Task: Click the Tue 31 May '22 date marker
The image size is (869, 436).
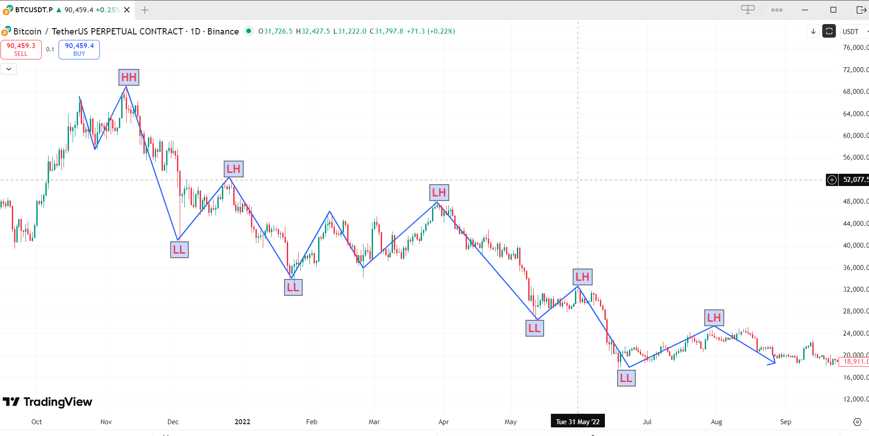Action: click(577, 421)
